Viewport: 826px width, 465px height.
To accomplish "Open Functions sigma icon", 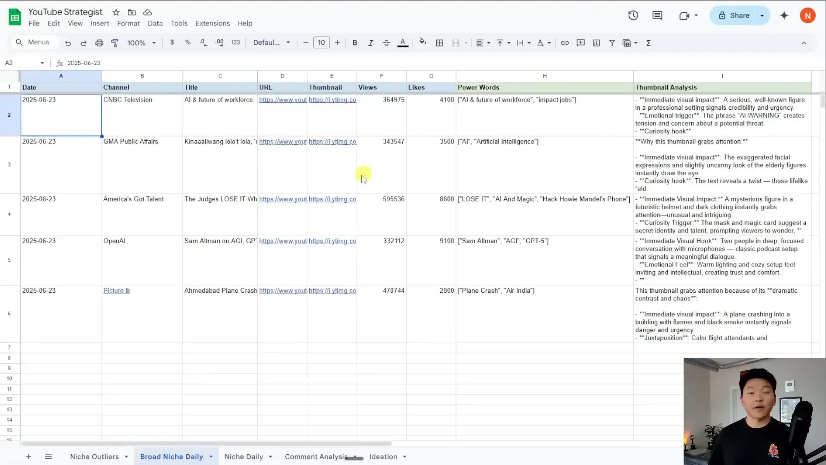I will [648, 43].
